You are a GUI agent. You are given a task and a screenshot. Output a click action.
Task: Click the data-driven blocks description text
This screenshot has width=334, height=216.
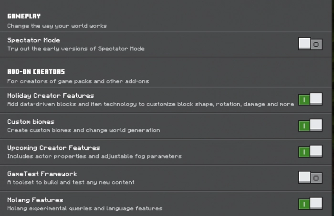[x=150, y=104]
